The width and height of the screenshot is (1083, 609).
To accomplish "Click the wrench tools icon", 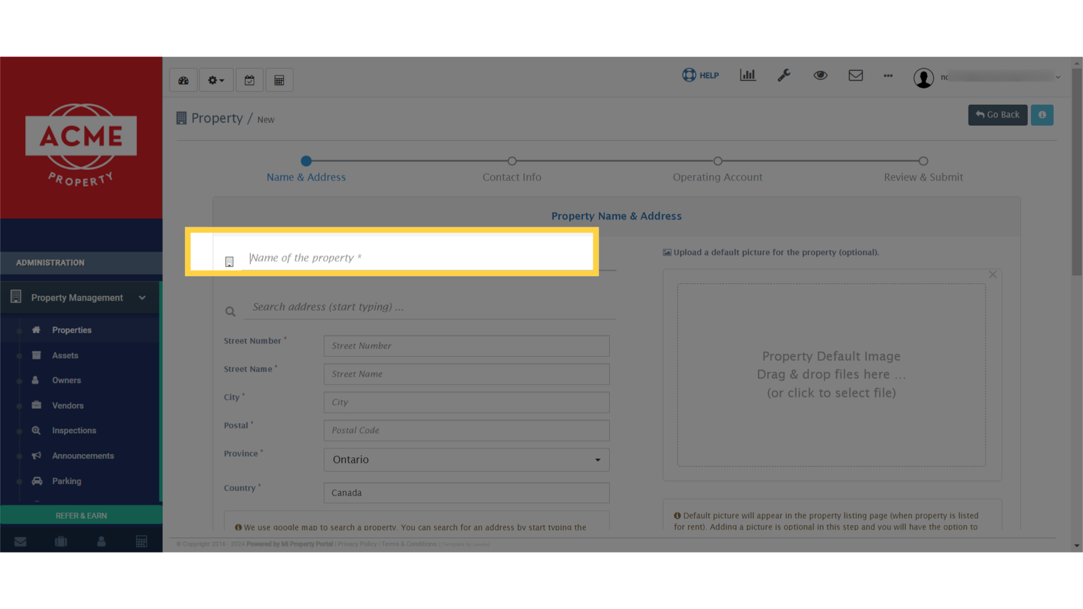I will tap(784, 75).
